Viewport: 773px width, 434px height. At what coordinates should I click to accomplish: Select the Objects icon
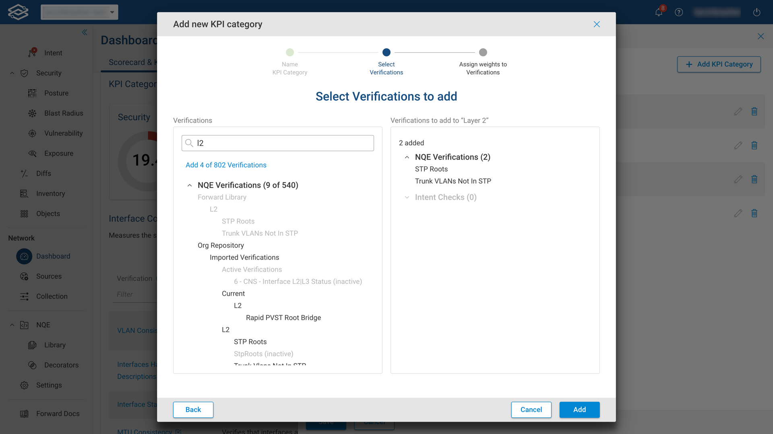(48, 213)
